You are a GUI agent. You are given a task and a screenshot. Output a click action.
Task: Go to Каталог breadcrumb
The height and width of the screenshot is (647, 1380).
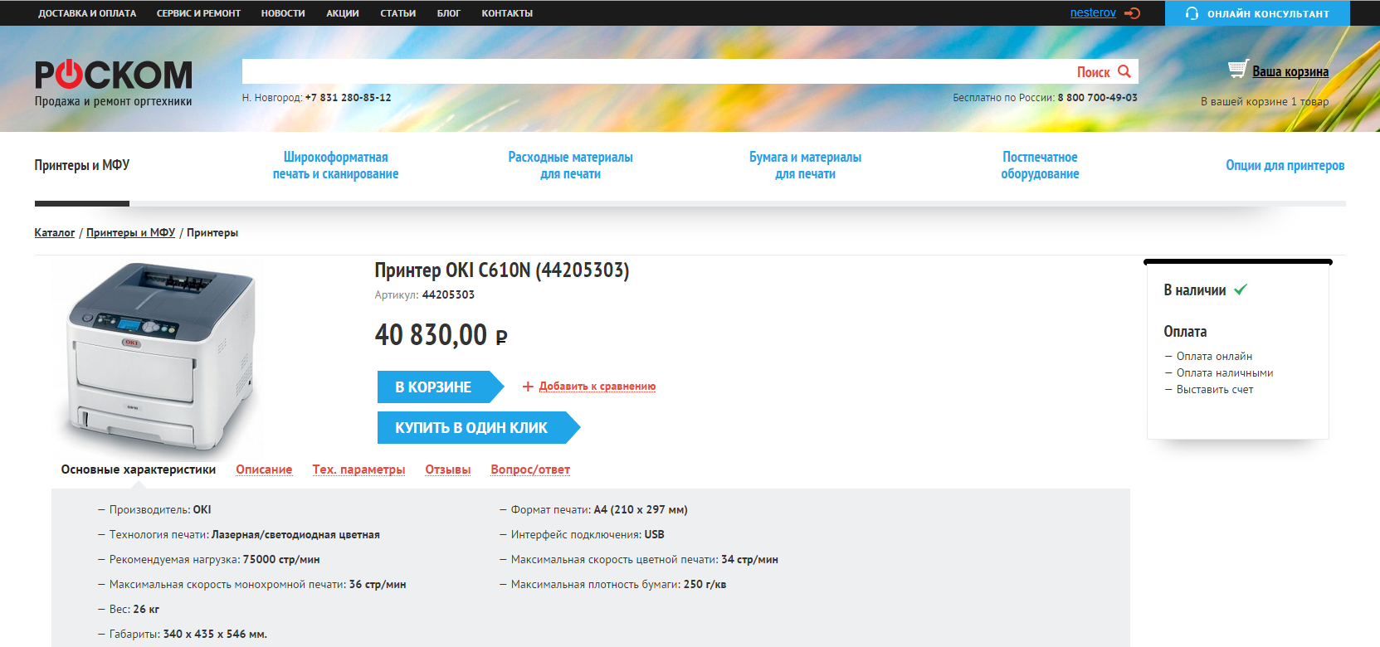(x=55, y=233)
